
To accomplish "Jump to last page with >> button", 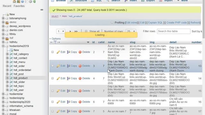I will tap(76, 31).
